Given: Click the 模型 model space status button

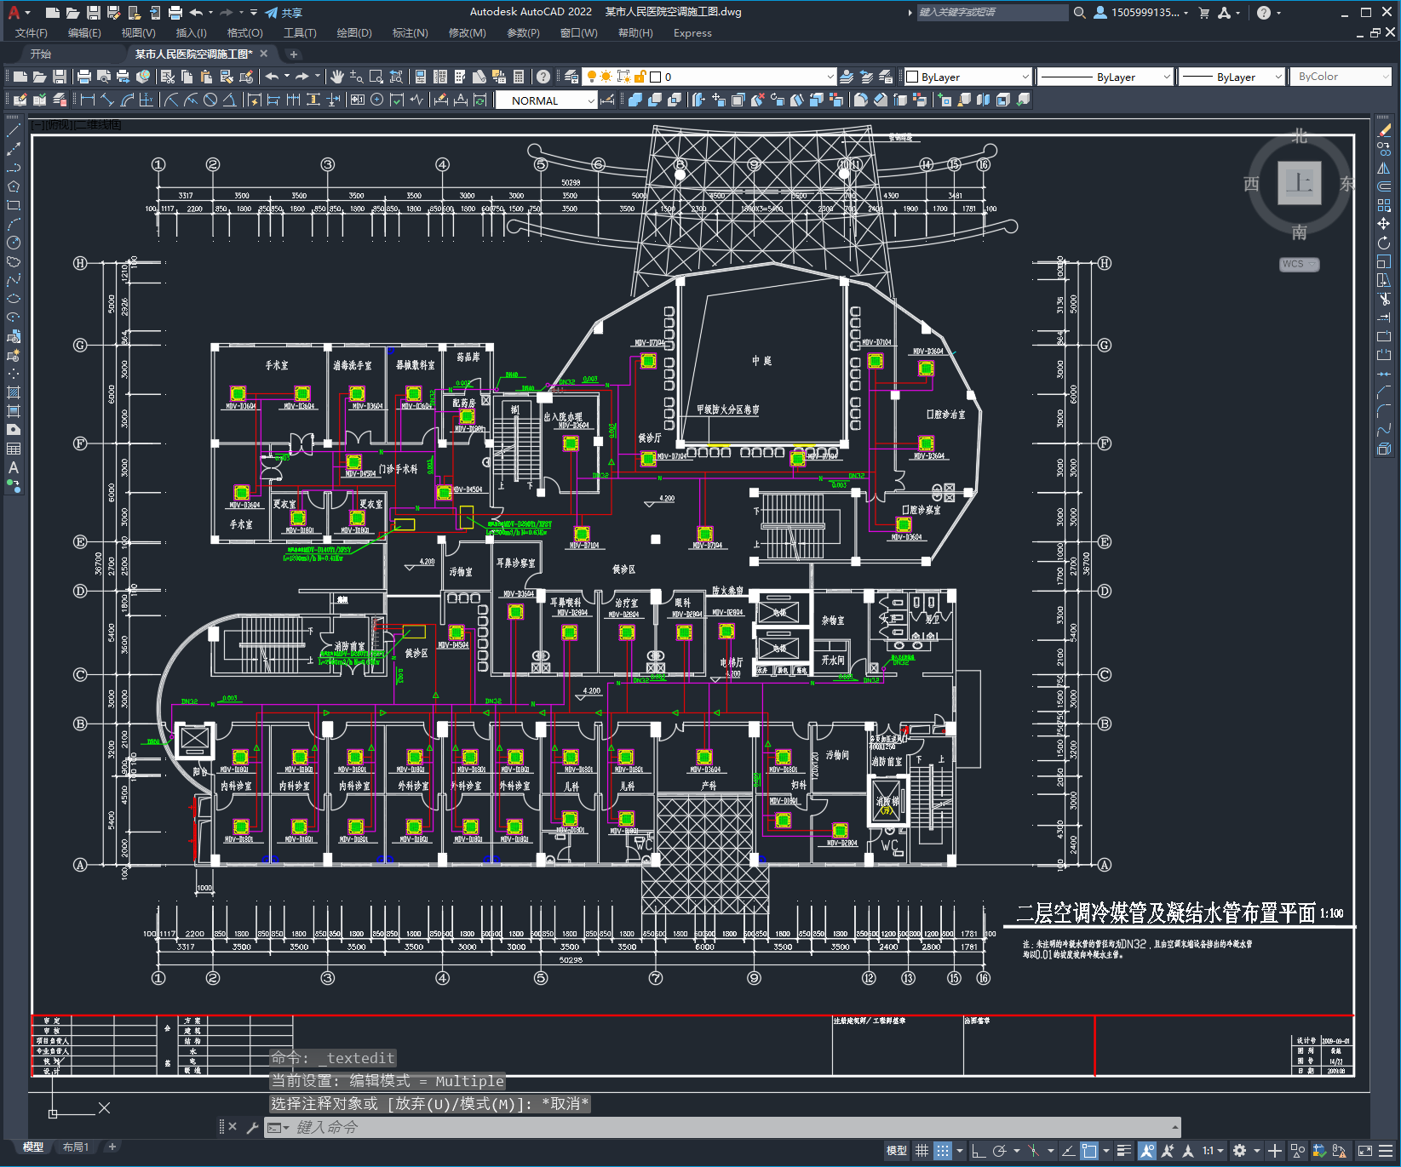Looking at the screenshot, I should point(896,1151).
